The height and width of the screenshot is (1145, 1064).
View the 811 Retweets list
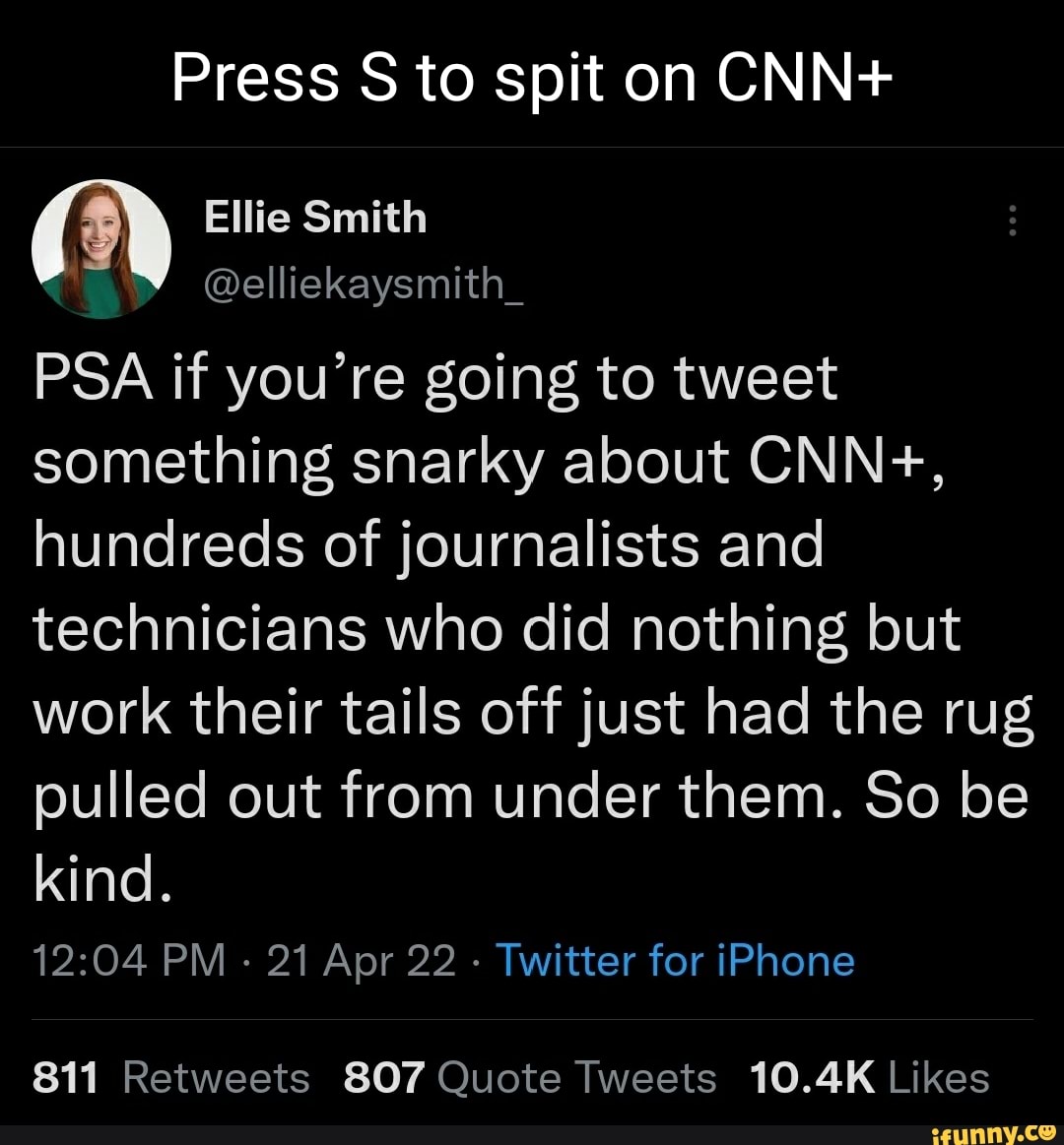point(171,1078)
